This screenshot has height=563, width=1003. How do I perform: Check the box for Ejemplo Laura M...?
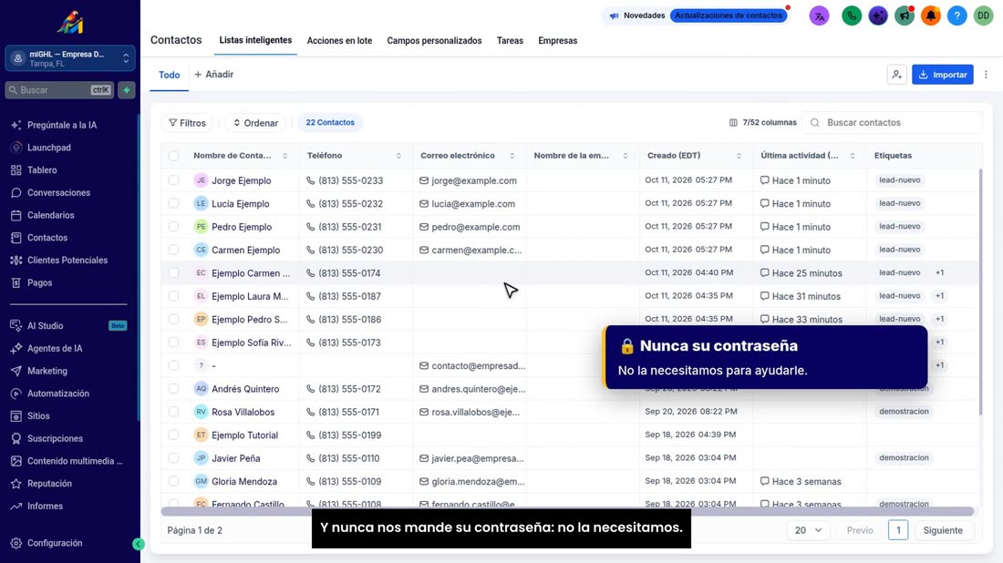174,296
